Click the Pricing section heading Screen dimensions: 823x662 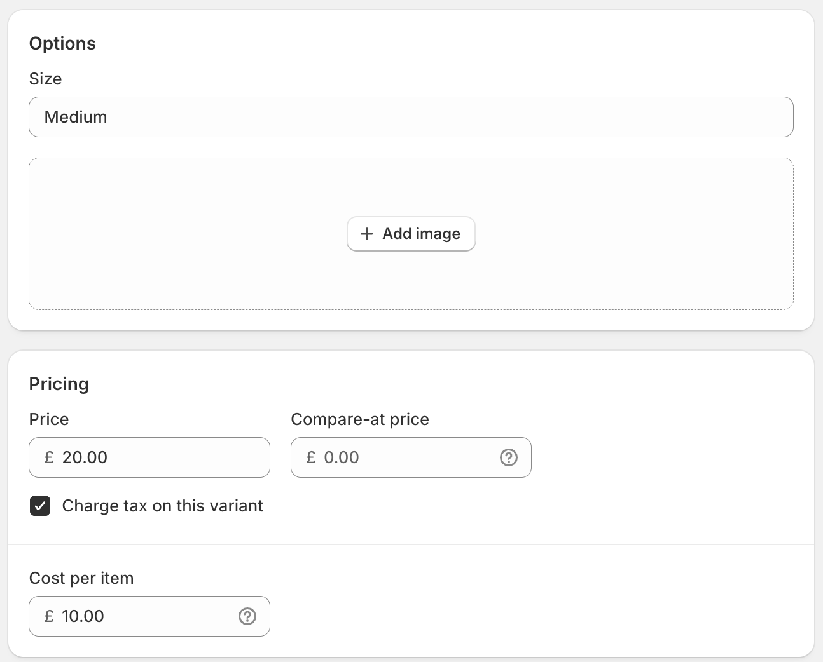pos(59,384)
